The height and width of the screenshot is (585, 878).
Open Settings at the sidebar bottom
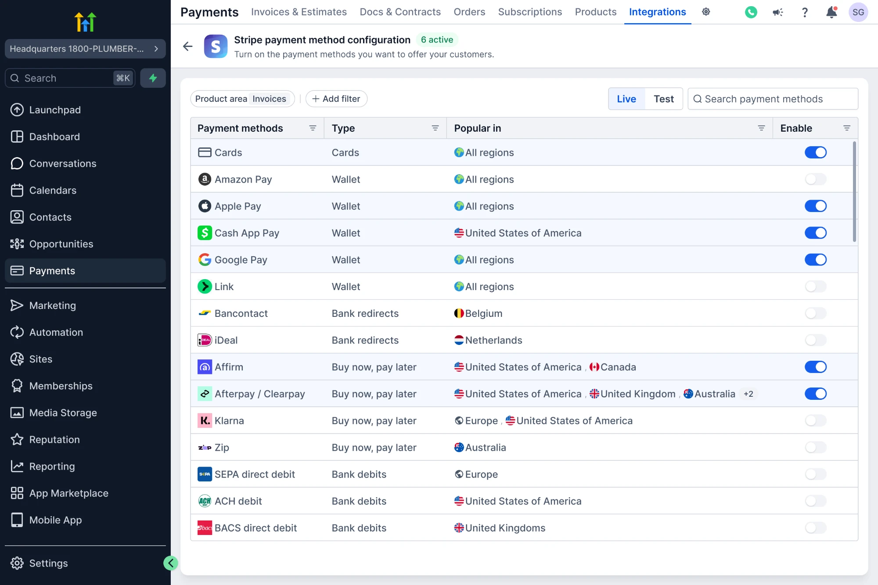tap(85, 563)
